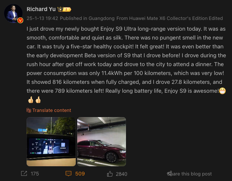Click the verified V badge on avatar
232x181 pixels.
point(20,20)
